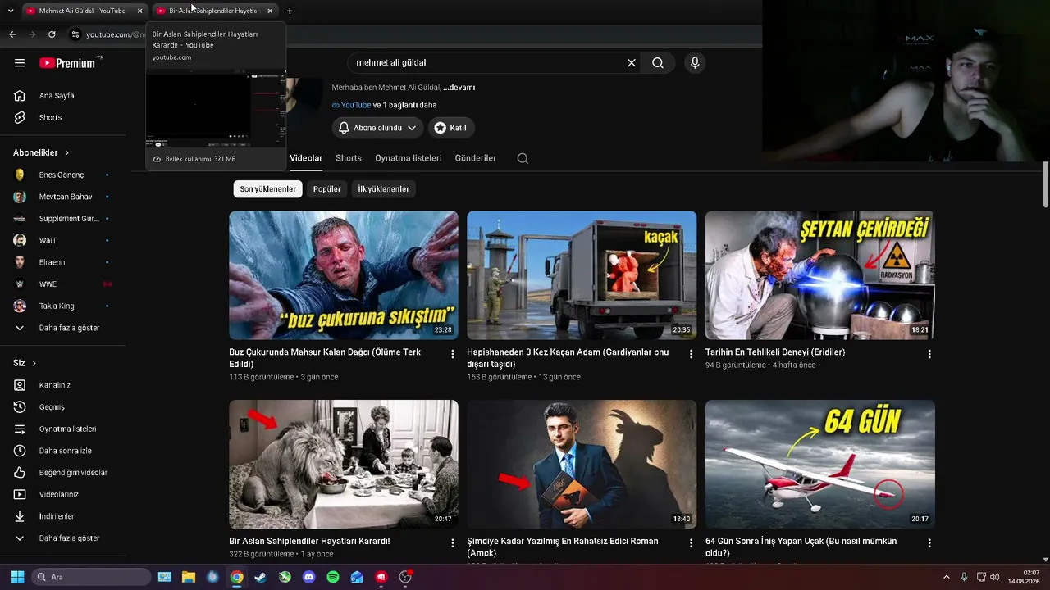1050x590 pixels.
Task: Switch to the Bir Aslan Sahiplendiler browser tab
Action: 213,11
